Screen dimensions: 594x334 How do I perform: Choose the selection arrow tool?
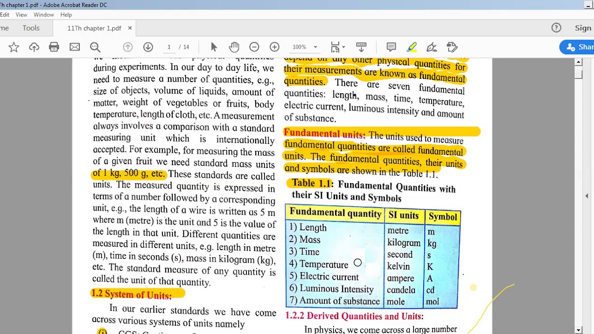click(x=214, y=47)
